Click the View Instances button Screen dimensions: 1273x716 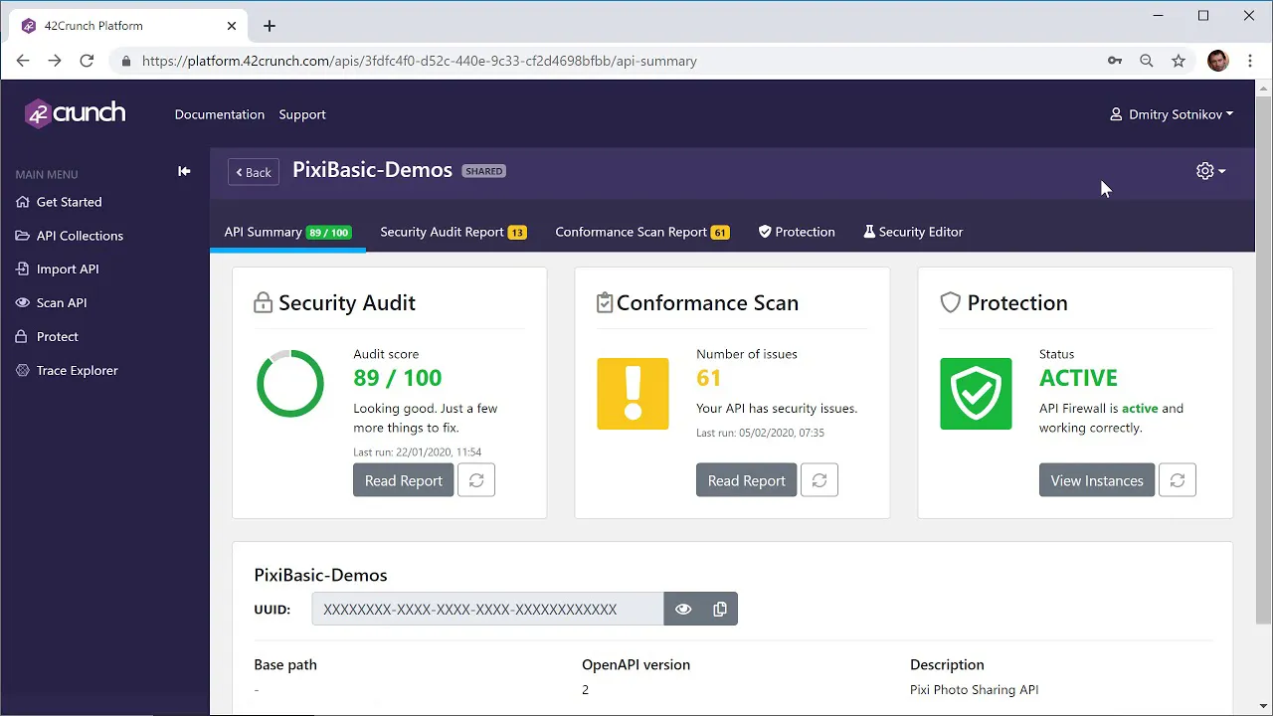coord(1097,480)
